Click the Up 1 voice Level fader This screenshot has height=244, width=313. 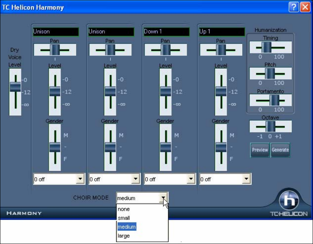[221, 92]
